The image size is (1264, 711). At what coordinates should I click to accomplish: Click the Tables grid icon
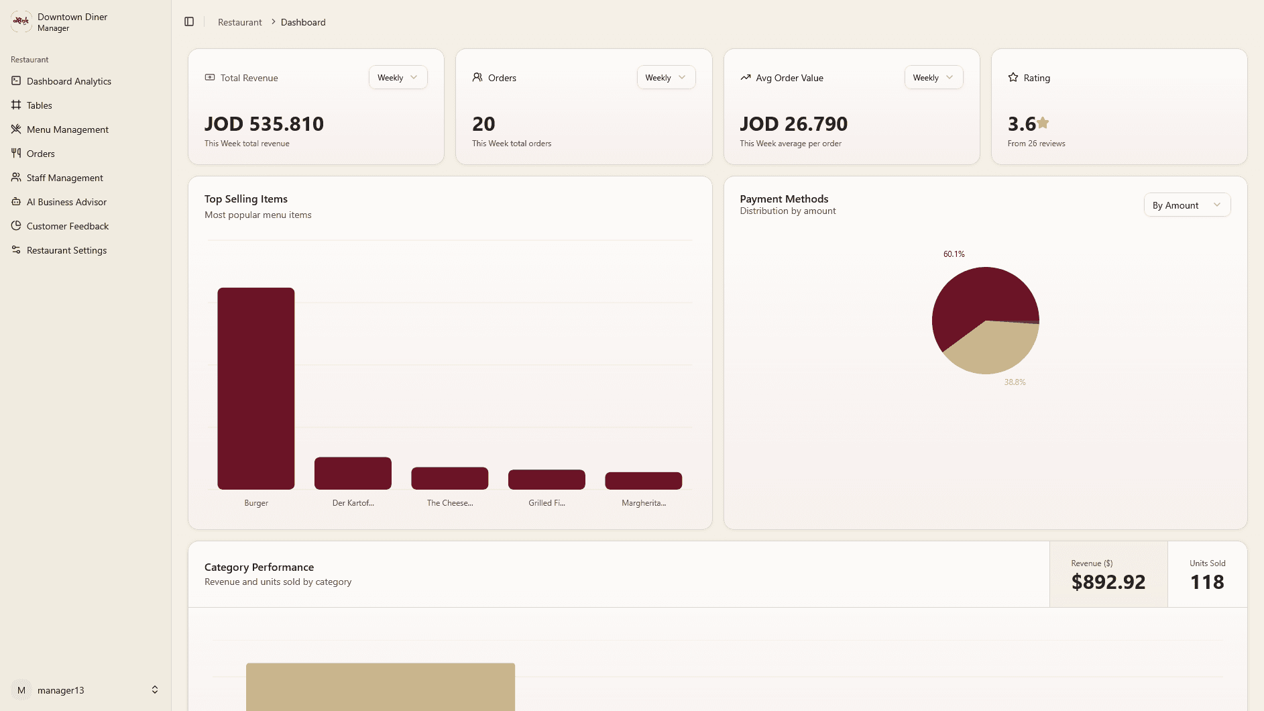(x=16, y=105)
